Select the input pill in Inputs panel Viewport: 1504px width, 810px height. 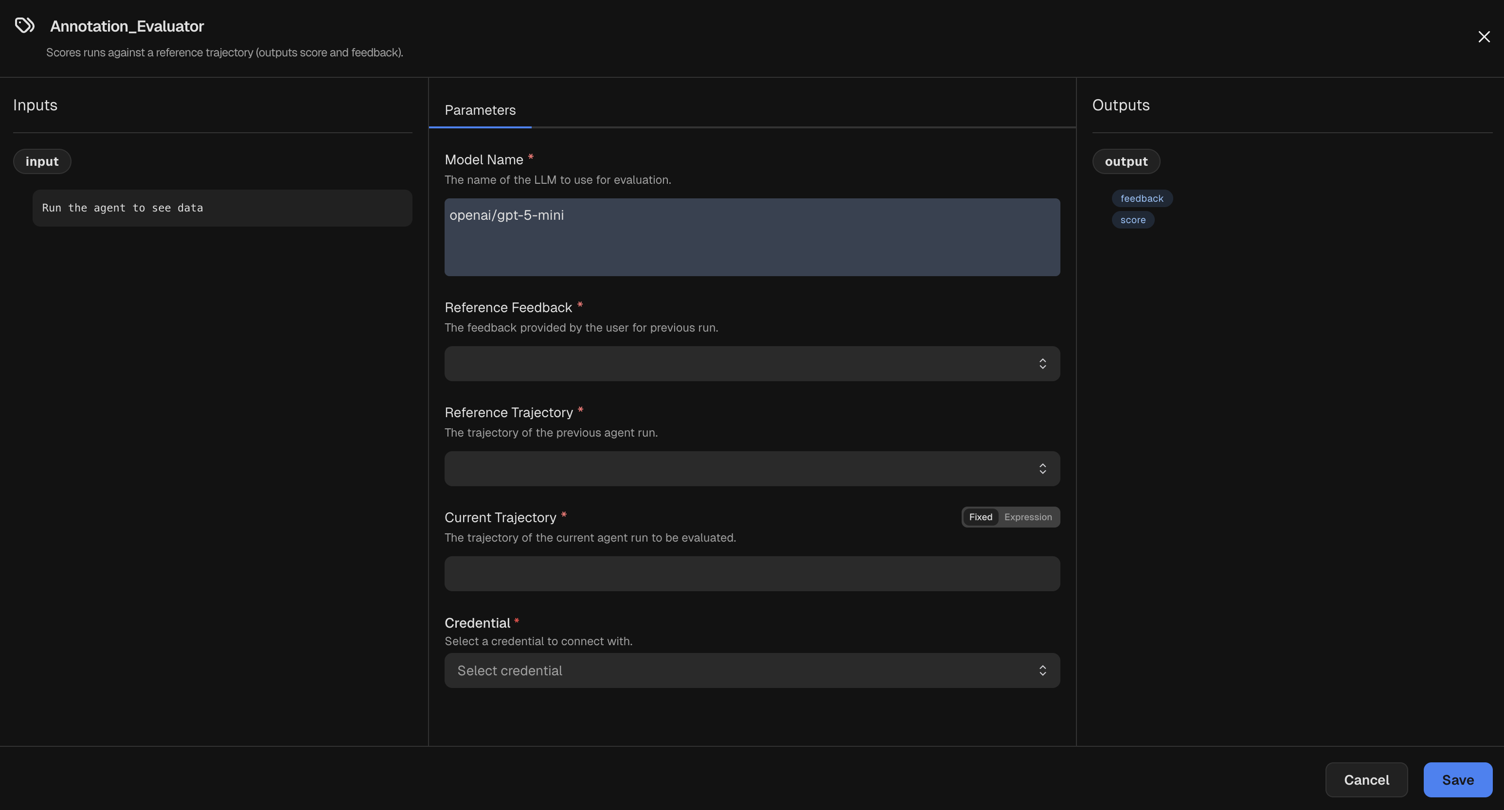(42, 161)
